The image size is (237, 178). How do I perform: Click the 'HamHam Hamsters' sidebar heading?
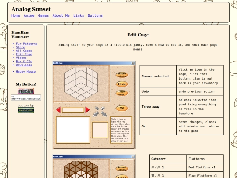[x=20, y=35]
